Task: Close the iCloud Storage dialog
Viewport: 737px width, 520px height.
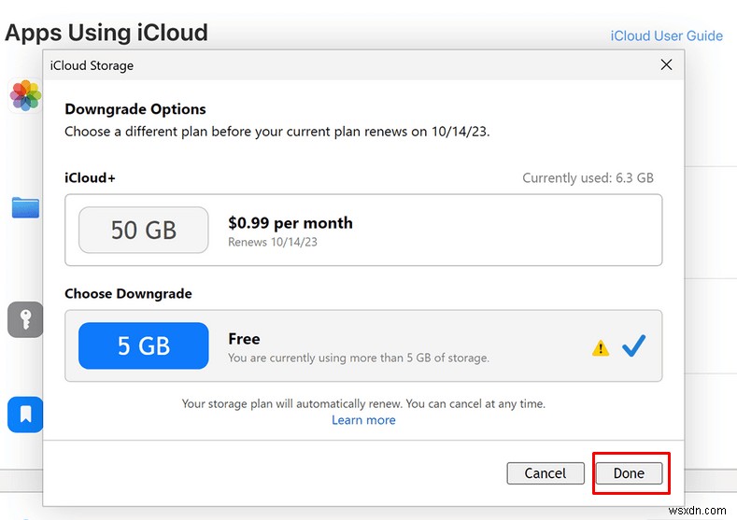Action: [x=667, y=64]
